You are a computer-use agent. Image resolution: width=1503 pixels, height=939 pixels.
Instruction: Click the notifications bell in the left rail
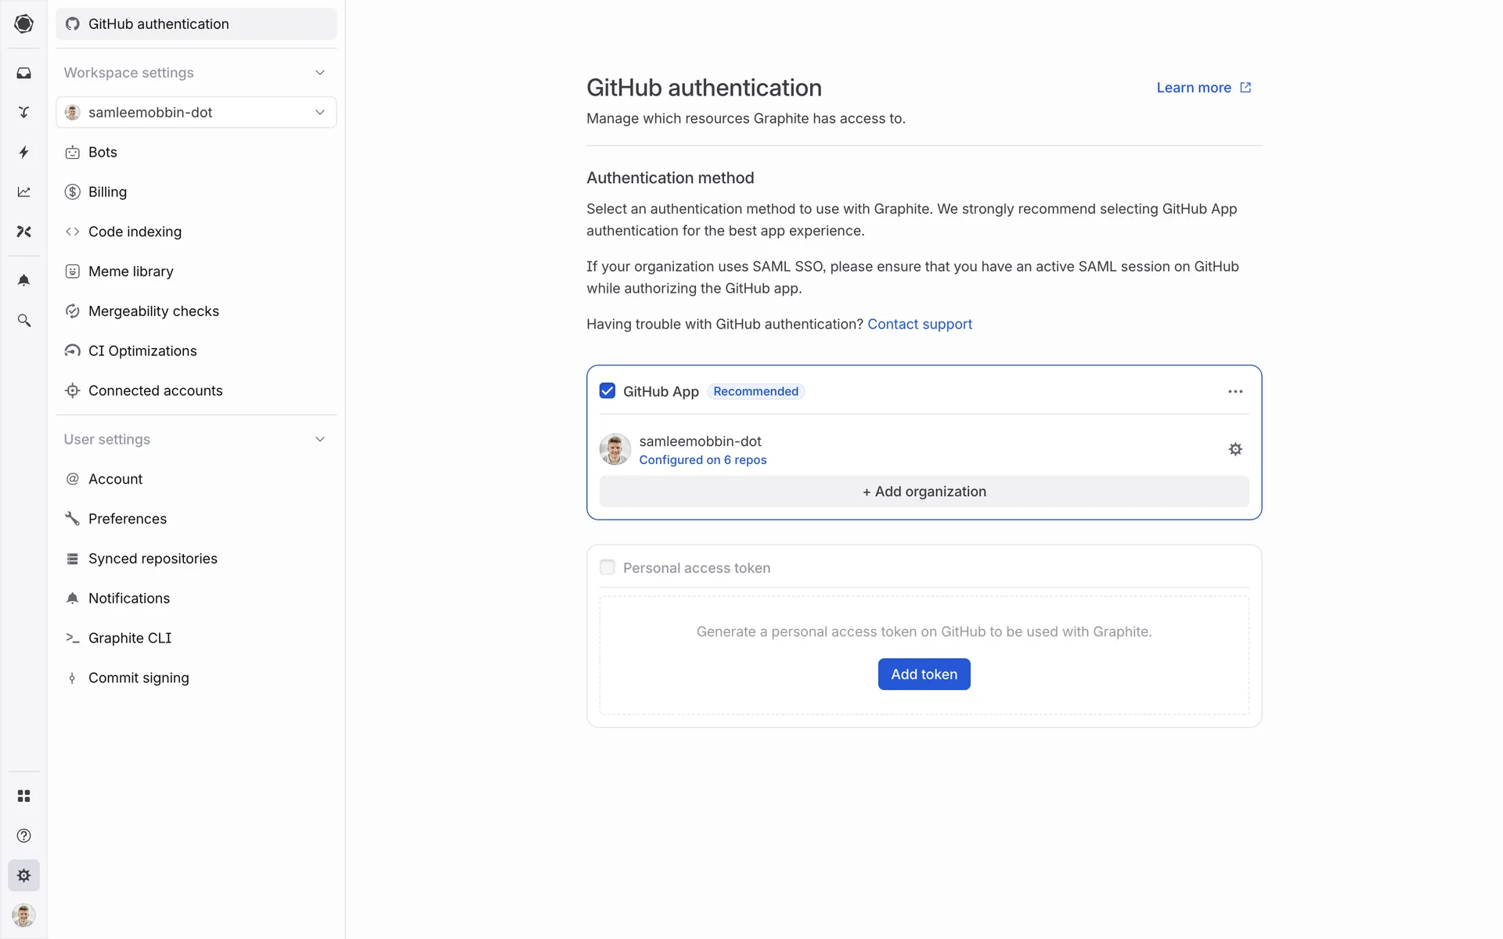[23, 280]
